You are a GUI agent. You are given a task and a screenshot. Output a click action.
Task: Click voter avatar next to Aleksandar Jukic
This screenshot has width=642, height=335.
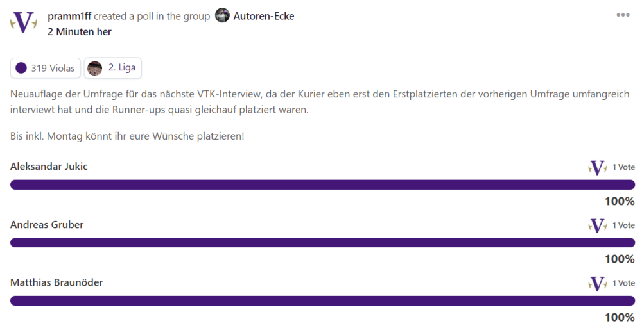coord(598,168)
